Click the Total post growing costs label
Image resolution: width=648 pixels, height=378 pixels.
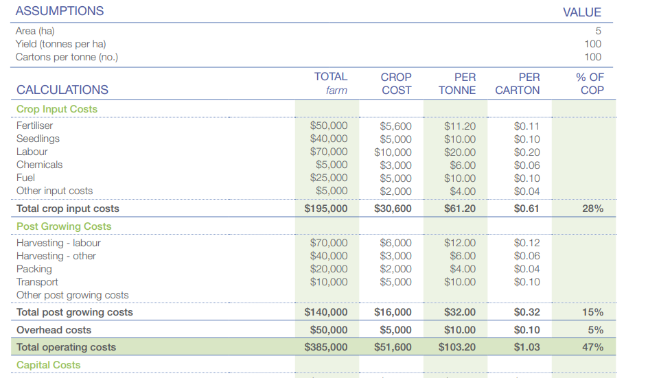pyautogui.click(x=75, y=312)
